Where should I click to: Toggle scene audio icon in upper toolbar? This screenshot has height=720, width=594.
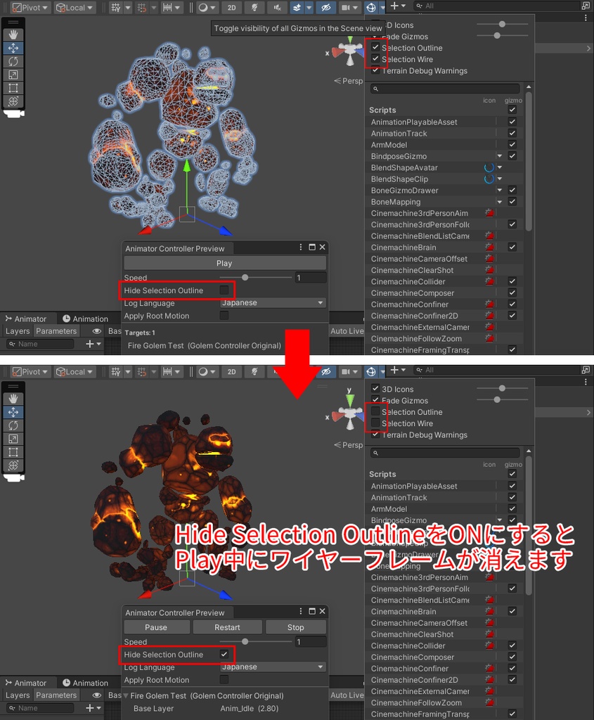tap(277, 8)
